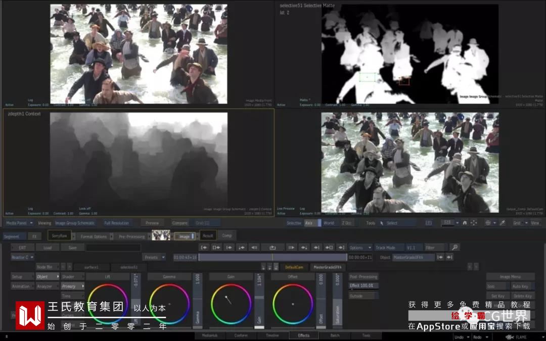The width and height of the screenshot is (546, 341).
Task: Click the Preview button
Action: [x=152, y=223]
